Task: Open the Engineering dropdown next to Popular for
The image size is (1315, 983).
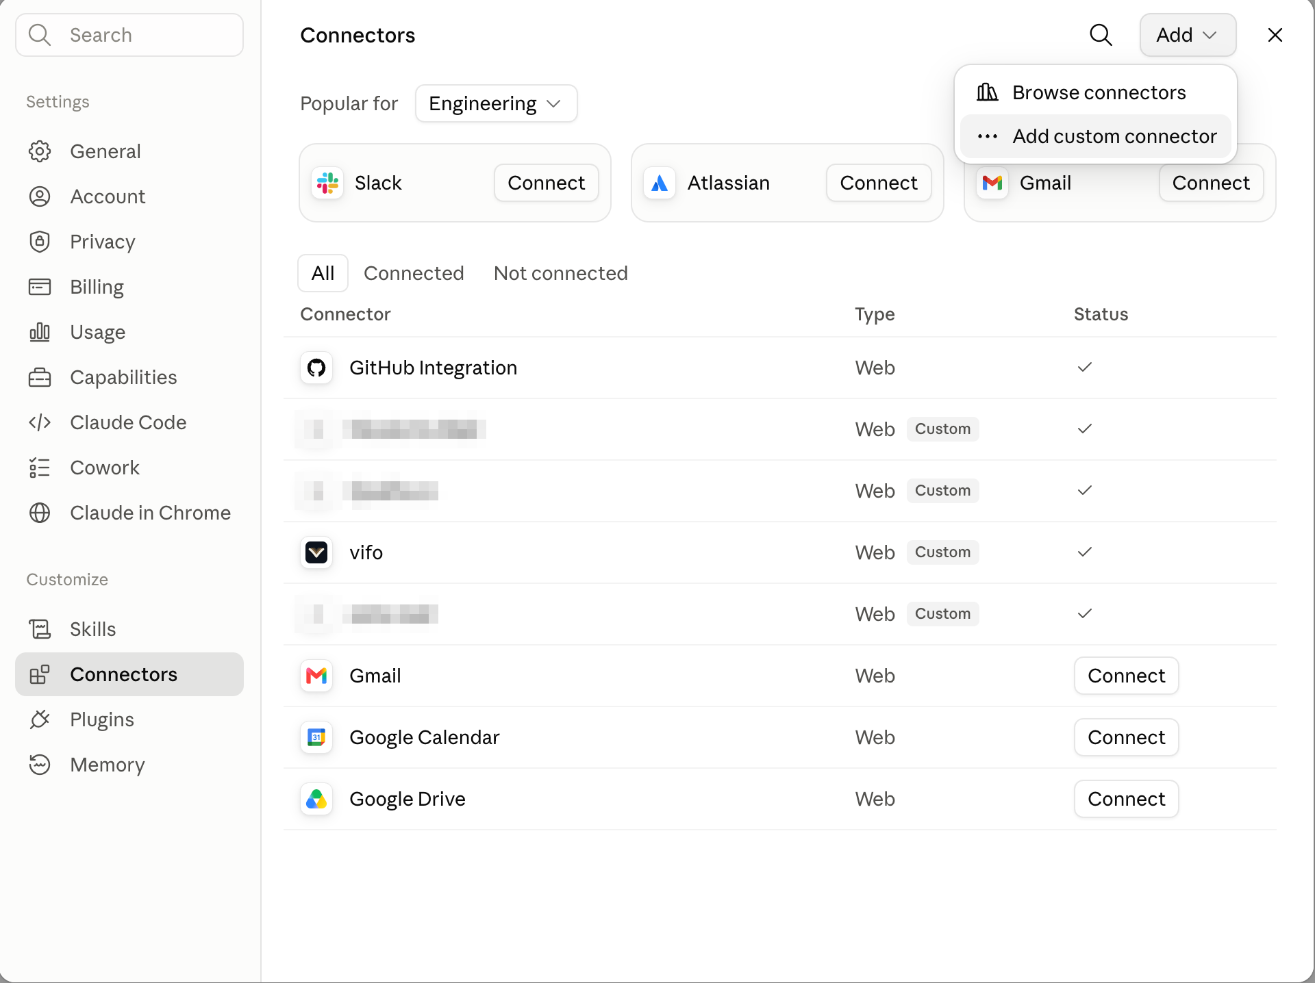Action: pos(496,103)
